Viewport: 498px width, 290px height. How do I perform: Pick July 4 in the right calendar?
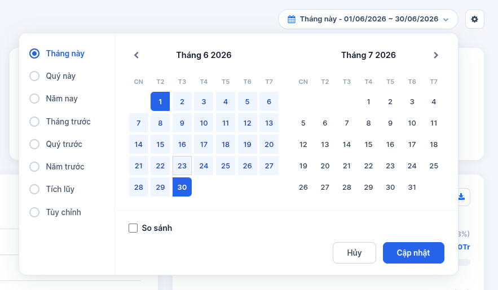[x=434, y=101]
